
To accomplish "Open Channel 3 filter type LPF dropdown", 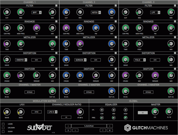I will (x=155, y=12).
